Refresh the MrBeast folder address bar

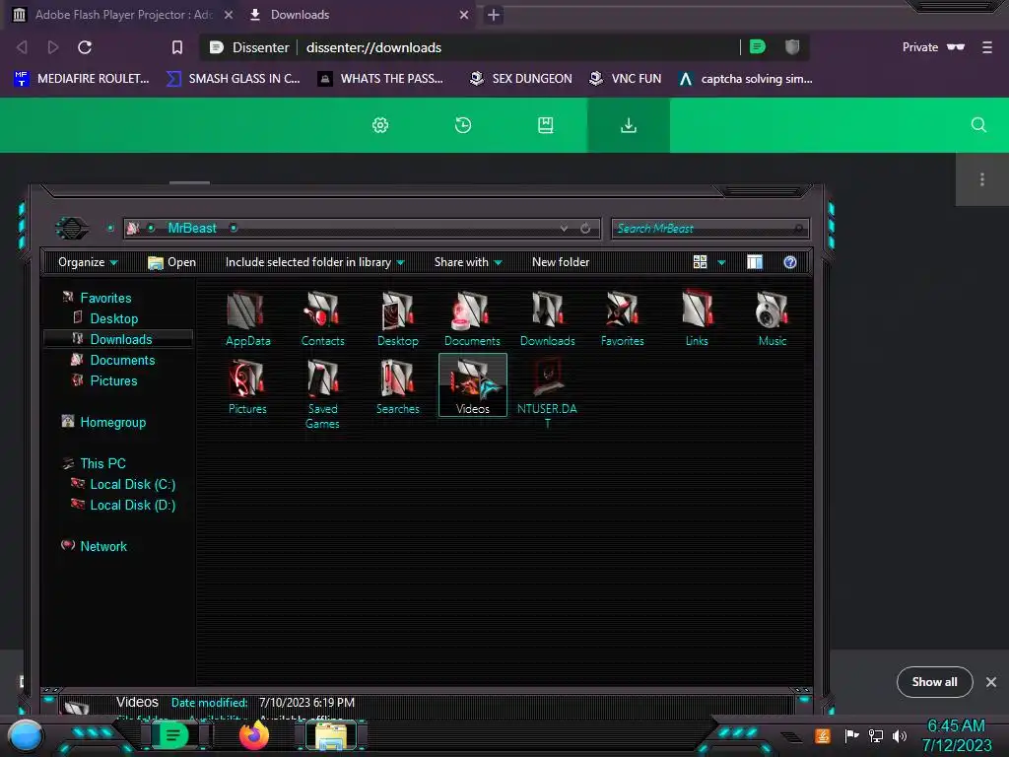point(585,229)
